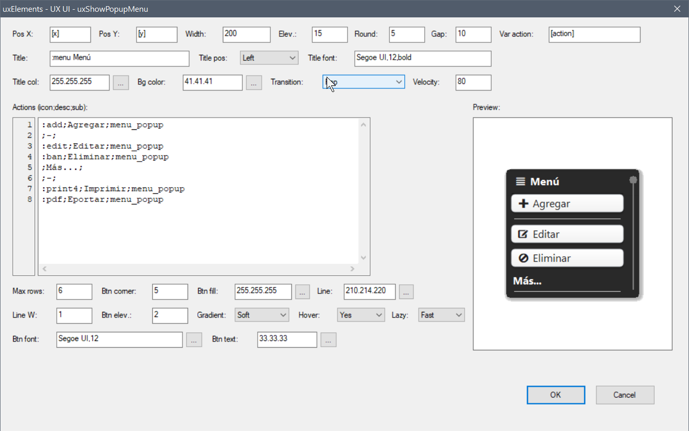The image size is (689, 431).
Task: Open the Transition dropdown
Action: [x=364, y=82]
